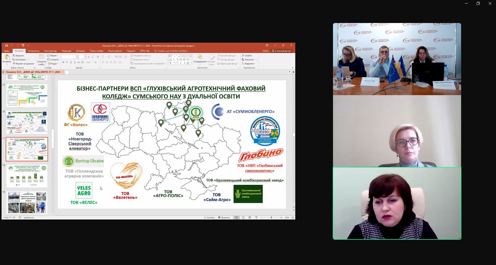Switch to the Конструктор tab
The width and height of the screenshot is (496, 265).
point(50,51)
